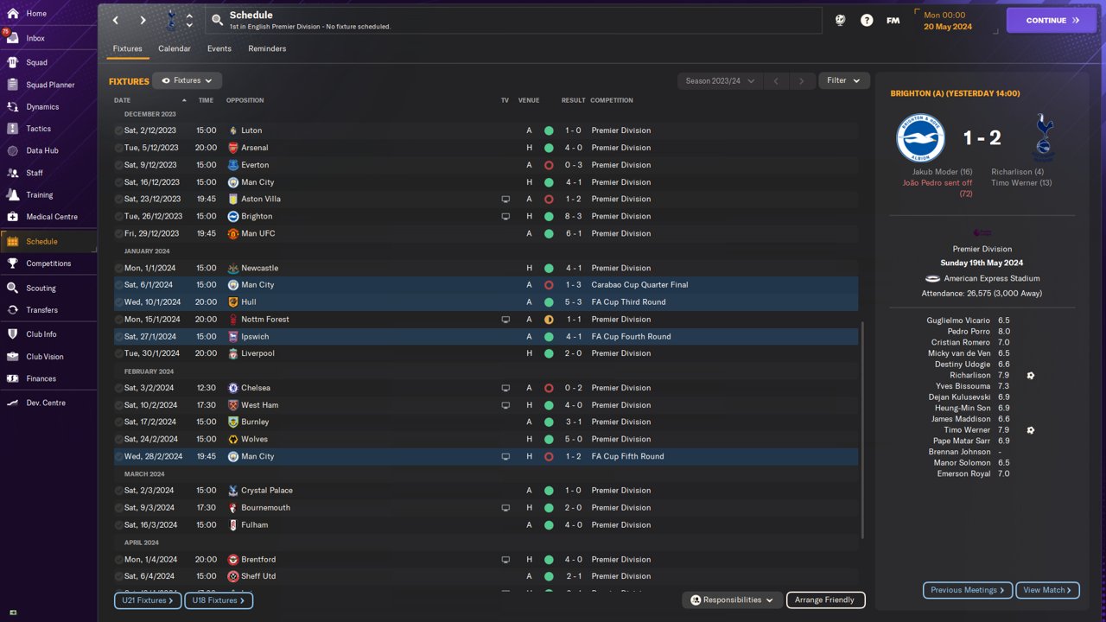
Task: Switch to the Calendar tab
Action: [x=174, y=48]
